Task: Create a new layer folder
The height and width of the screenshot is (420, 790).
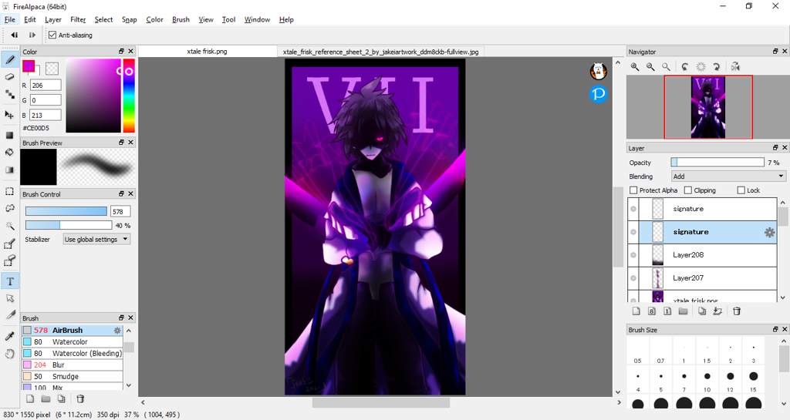Action: [x=684, y=311]
